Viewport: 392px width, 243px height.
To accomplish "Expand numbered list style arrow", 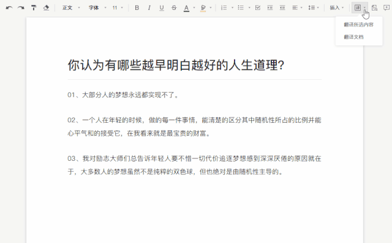I will (232, 8).
